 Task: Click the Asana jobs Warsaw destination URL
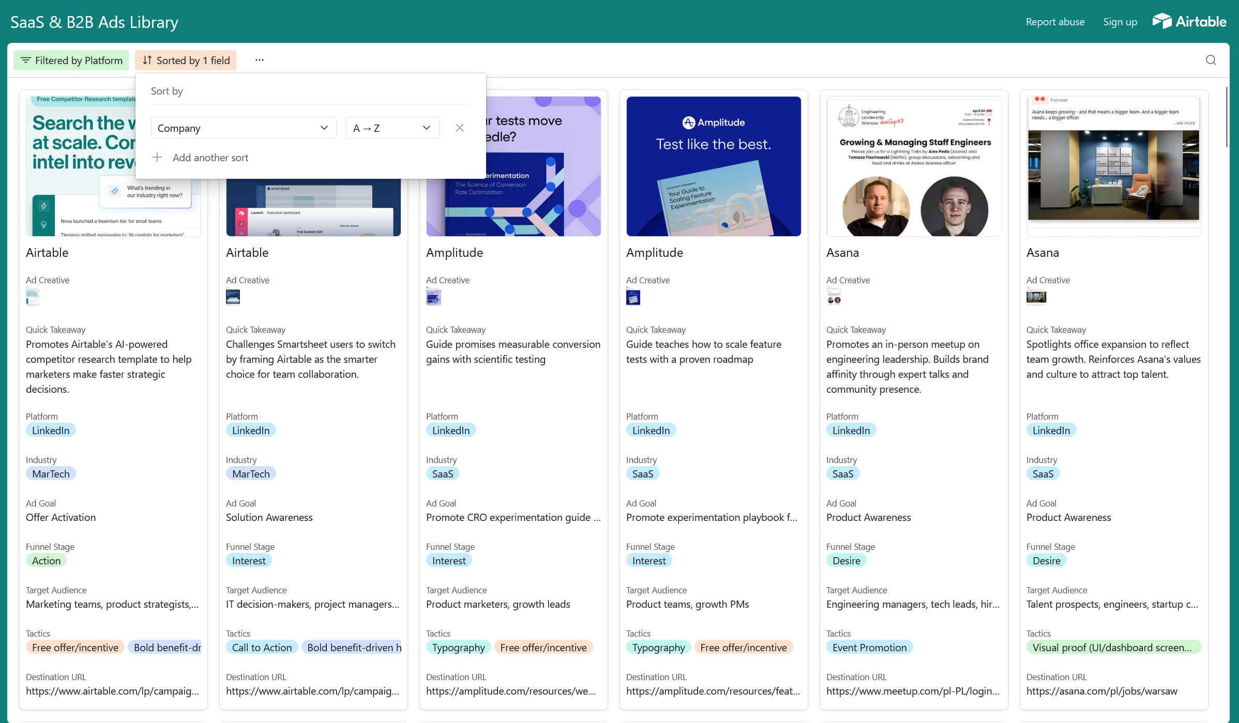coord(1101,691)
